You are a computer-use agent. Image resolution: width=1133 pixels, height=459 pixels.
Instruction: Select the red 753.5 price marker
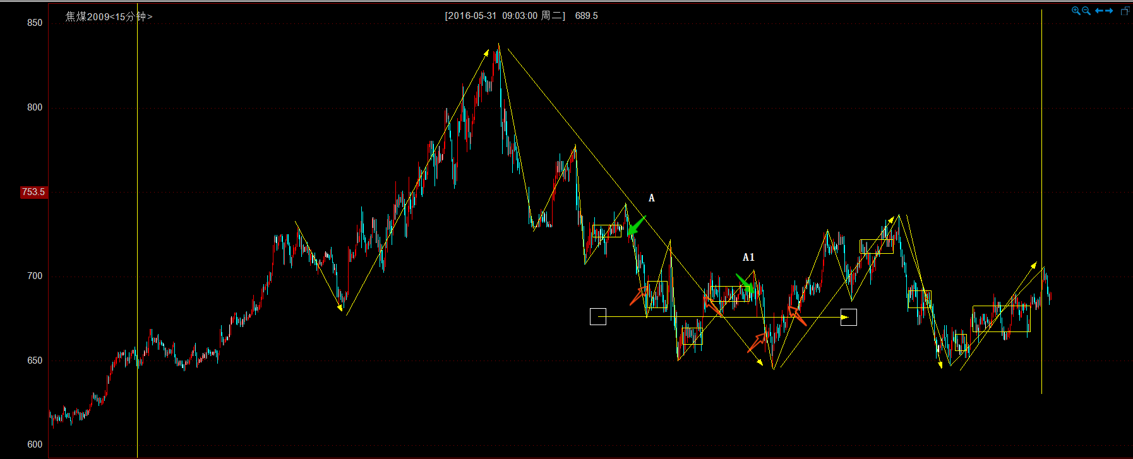[33, 192]
